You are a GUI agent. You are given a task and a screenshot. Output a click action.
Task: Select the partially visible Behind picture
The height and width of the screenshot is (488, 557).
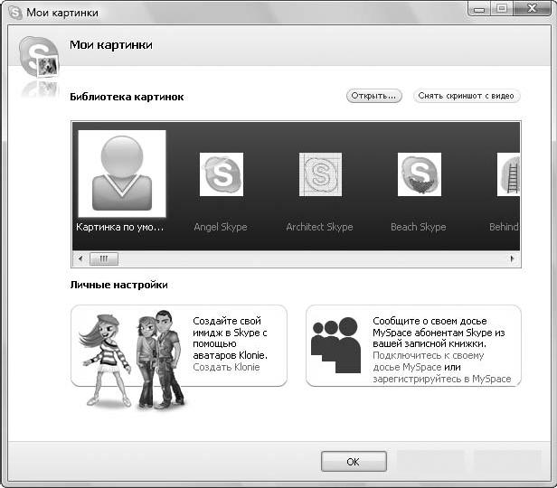[x=508, y=174]
